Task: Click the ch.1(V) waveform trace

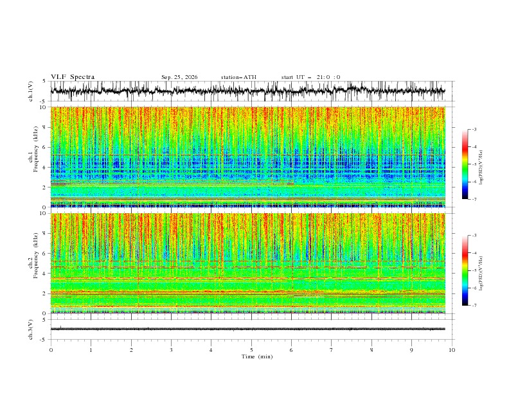Action: pos(247,91)
